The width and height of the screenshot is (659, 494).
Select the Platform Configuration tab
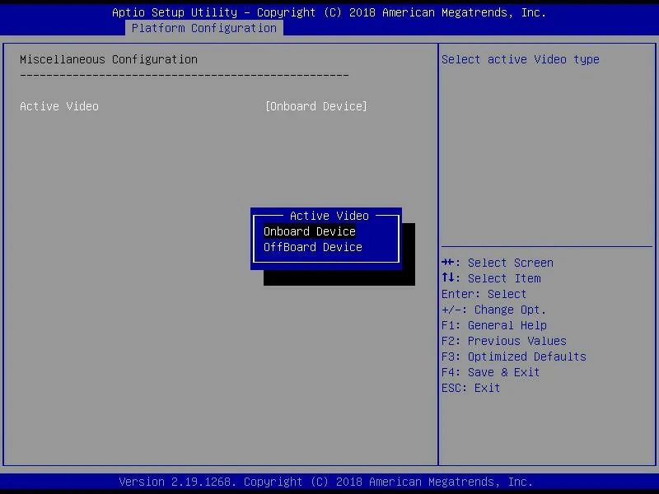coord(204,28)
